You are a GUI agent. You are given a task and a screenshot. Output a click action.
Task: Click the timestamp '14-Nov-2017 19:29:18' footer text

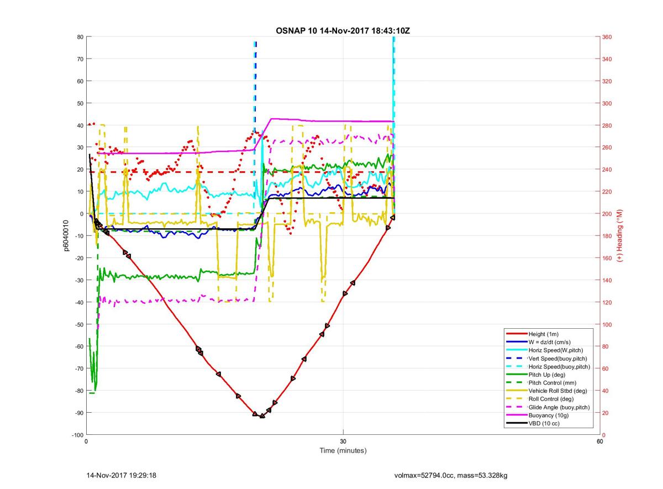click(x=122, y=475)
